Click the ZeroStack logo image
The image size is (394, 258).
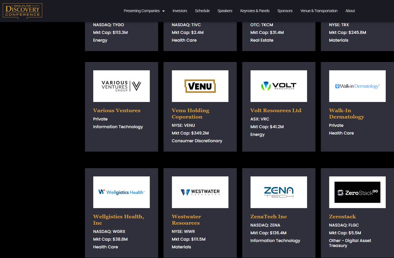point(357,192)
